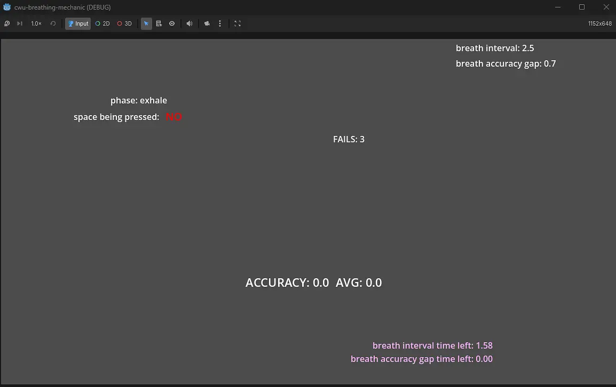The height and width of the screenshot is (387, 616).
Task: Reset the game speed
Action: (53, 23)
